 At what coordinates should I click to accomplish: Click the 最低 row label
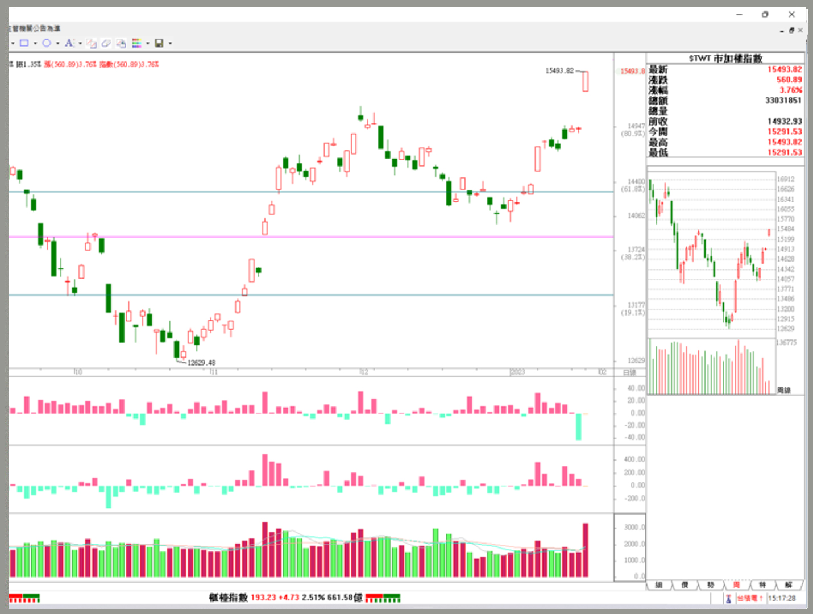point(658,152)
